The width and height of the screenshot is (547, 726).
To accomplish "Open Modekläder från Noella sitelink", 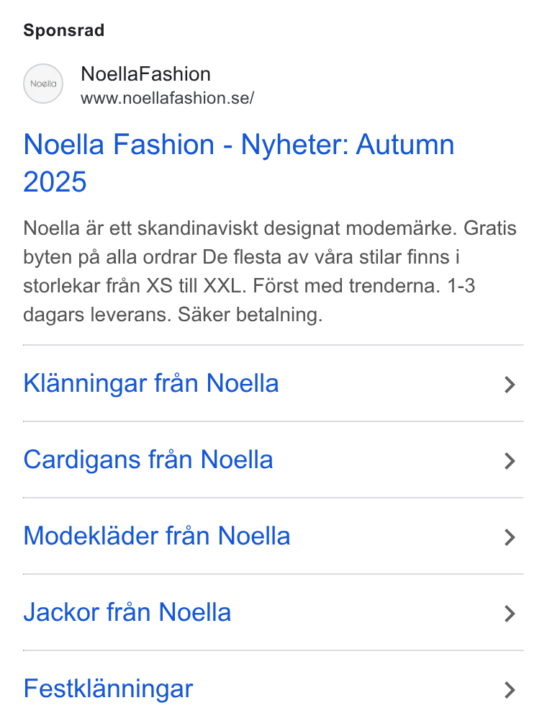I will [x=157, y=536].
